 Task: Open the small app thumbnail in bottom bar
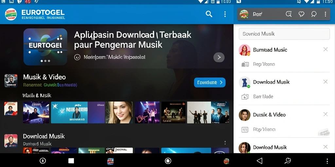point(110,161)
